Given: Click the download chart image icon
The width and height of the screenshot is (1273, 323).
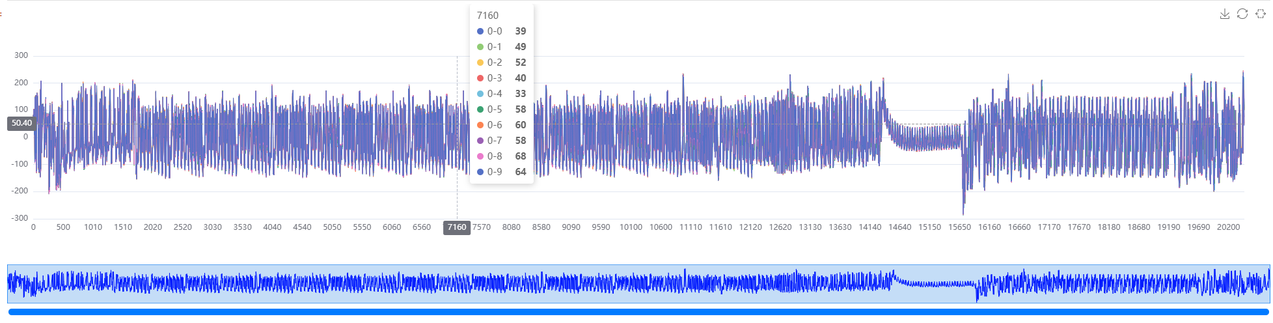Looking at the screenshot, I should 1224,14.
